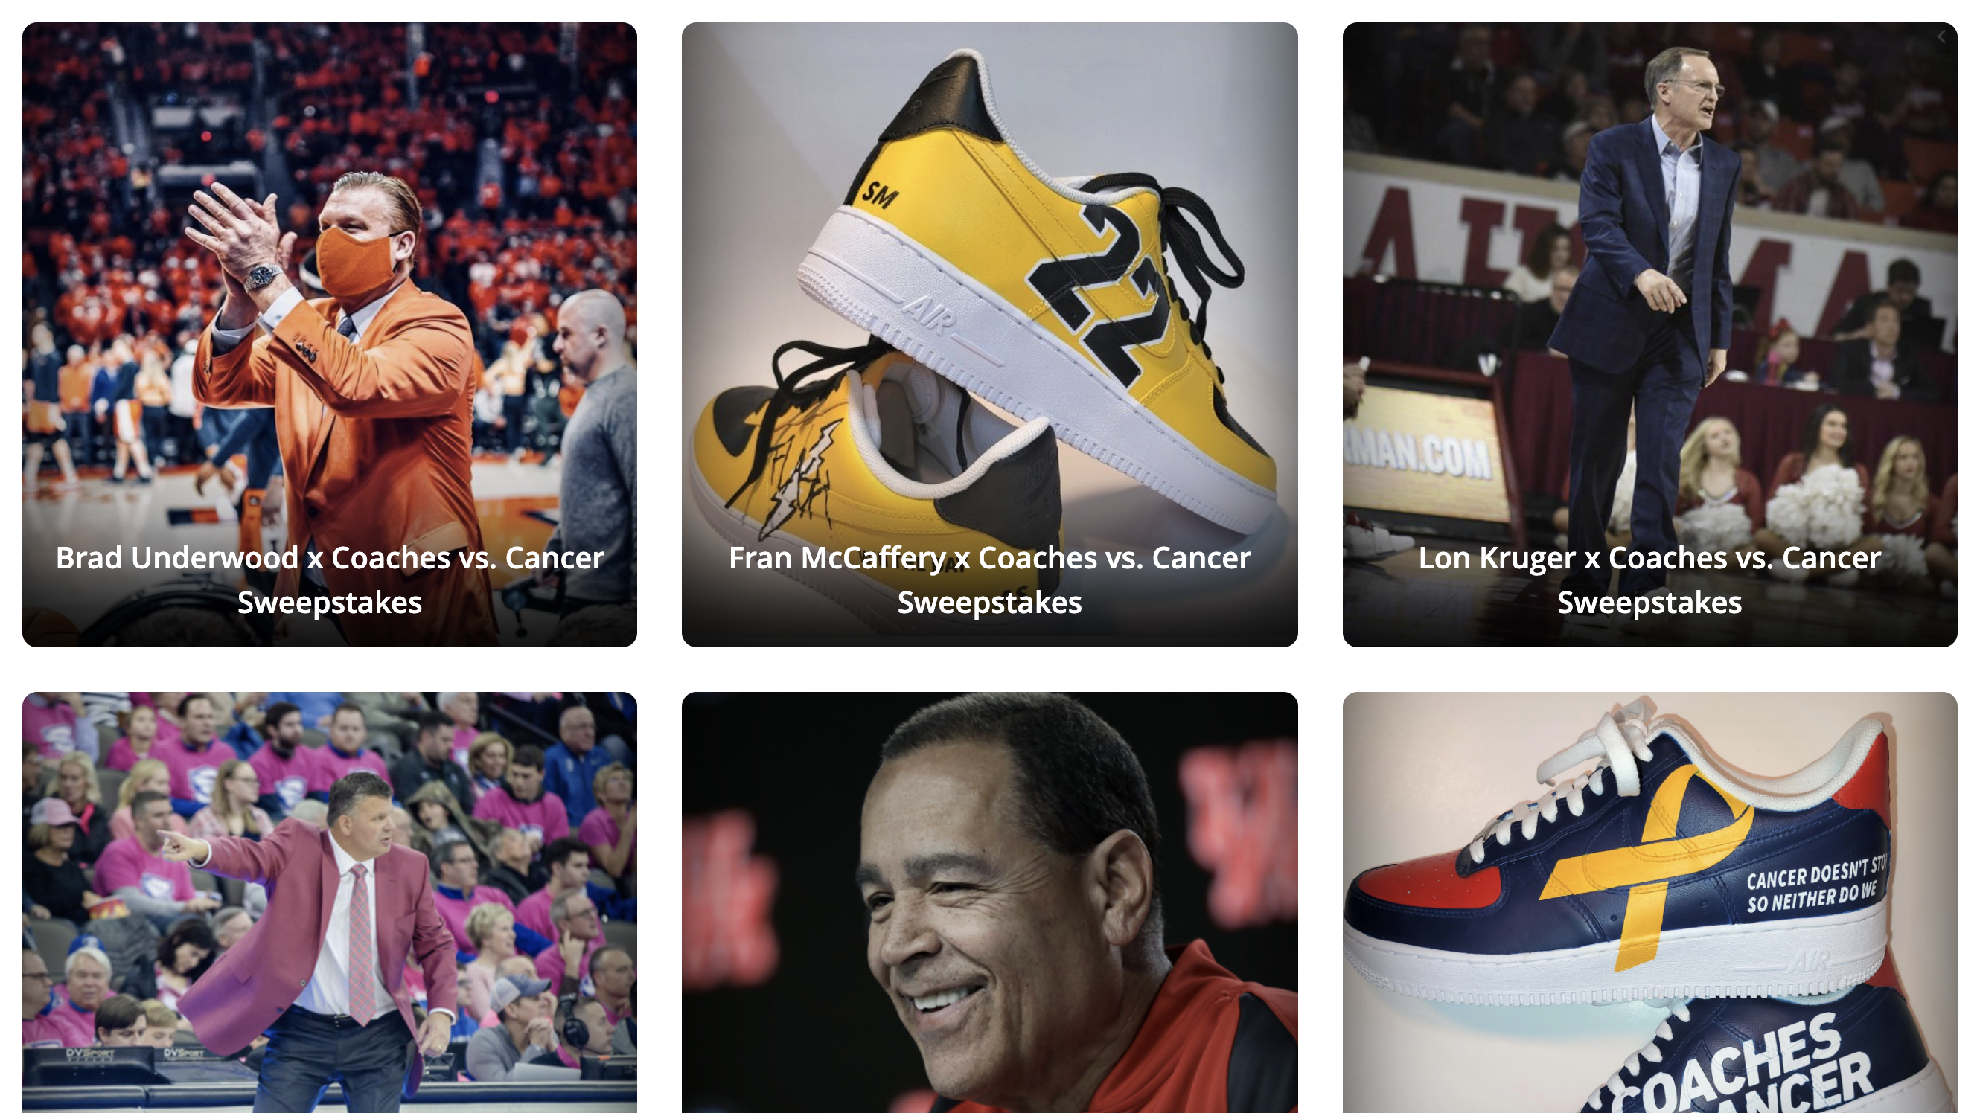Select the navy sneaker with yellow ribbon photo
1977x1113 pixels.
(1649, 902)
